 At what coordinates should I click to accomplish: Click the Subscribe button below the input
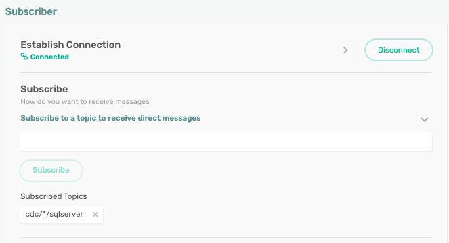(x=51, y=171)
